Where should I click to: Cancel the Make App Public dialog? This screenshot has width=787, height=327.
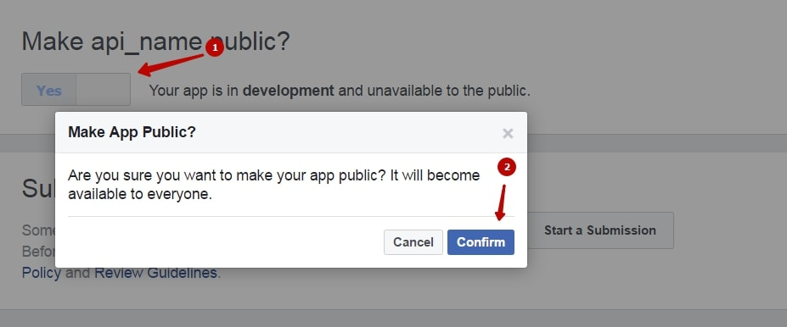[x=413, y=242]
